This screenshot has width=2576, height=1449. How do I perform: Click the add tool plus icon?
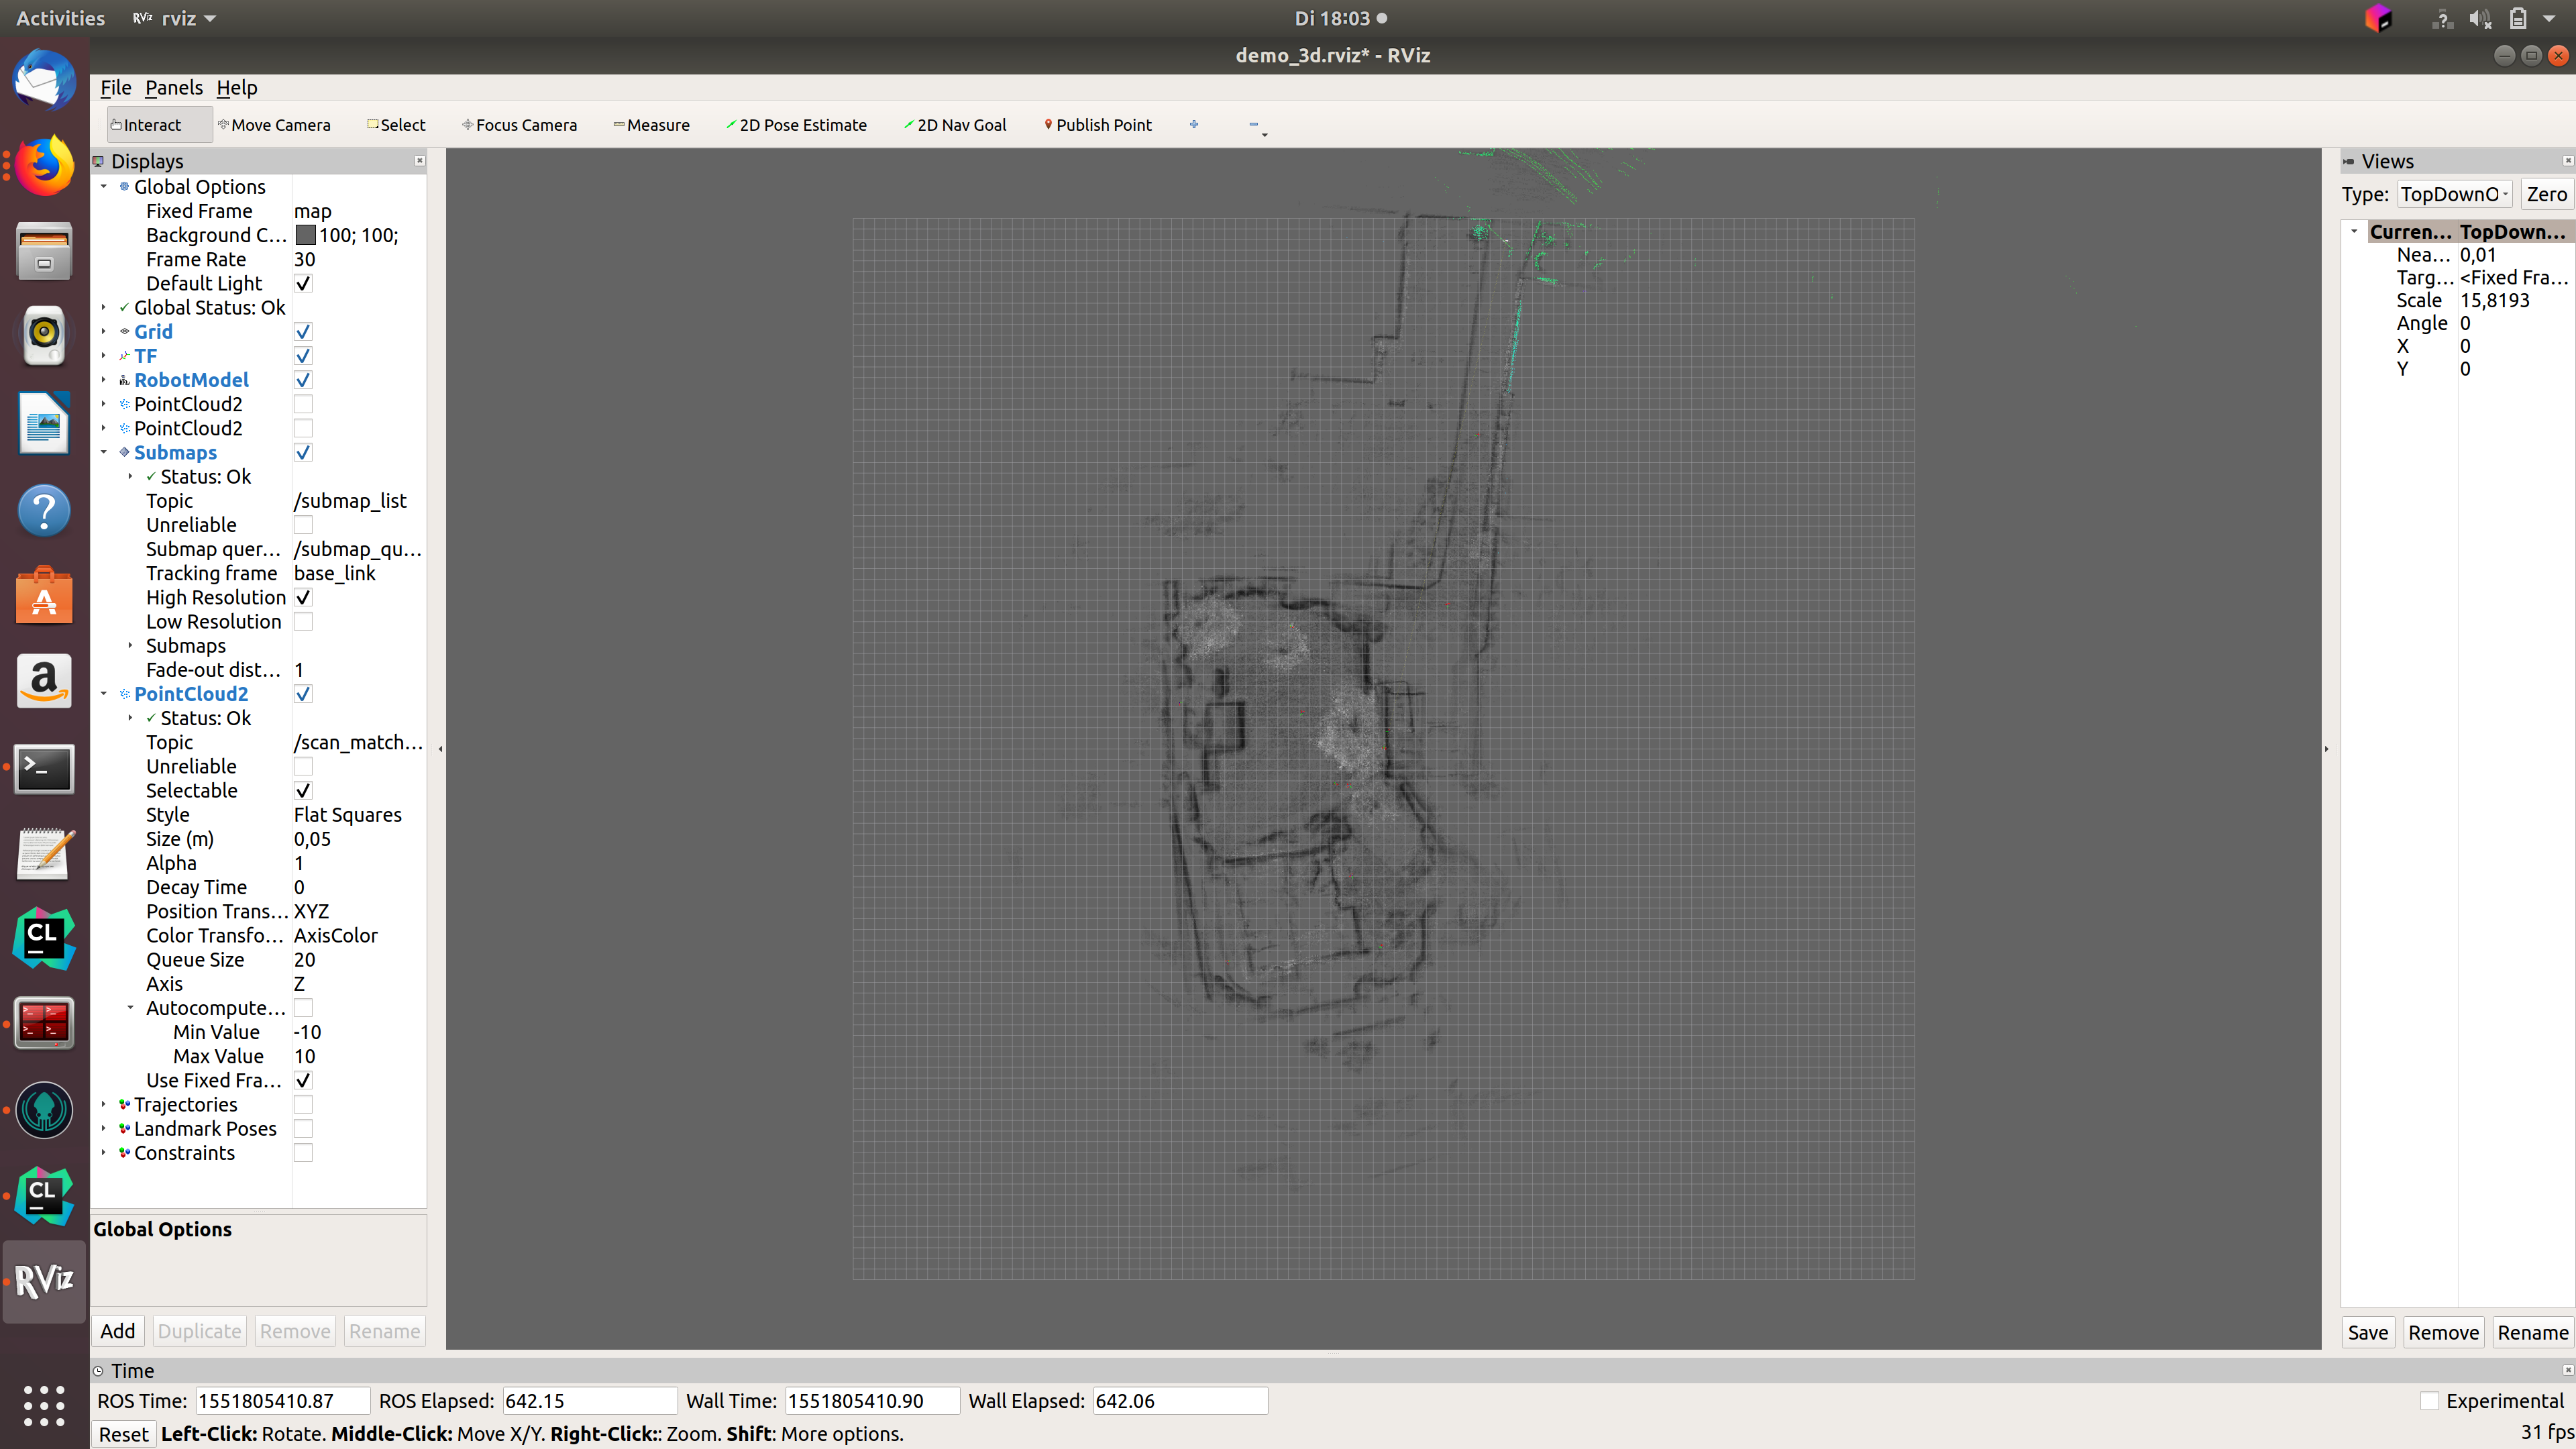click(x=1194, y=125)
